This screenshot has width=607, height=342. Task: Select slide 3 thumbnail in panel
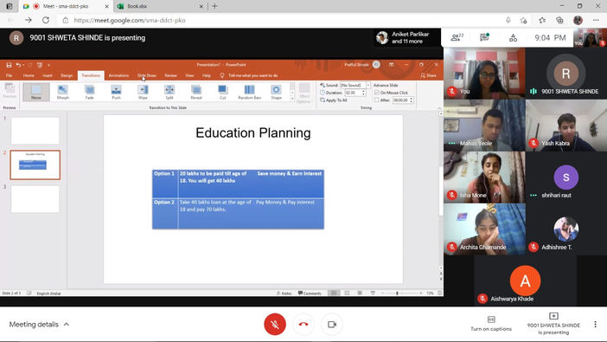click(35, 199)
